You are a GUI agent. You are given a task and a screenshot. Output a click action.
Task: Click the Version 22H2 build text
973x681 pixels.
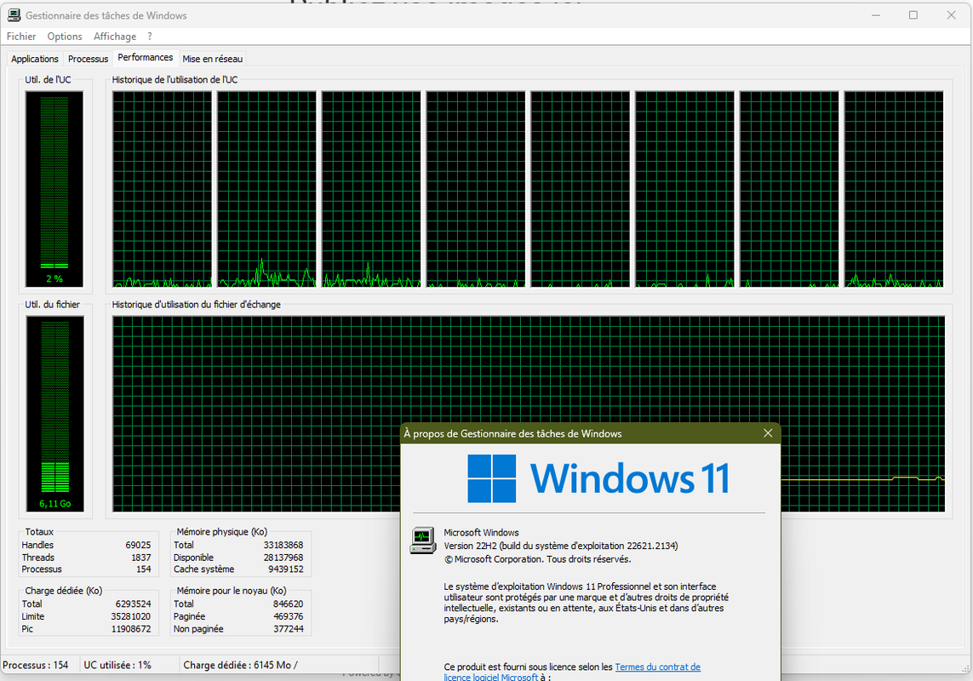coord(560,546)
